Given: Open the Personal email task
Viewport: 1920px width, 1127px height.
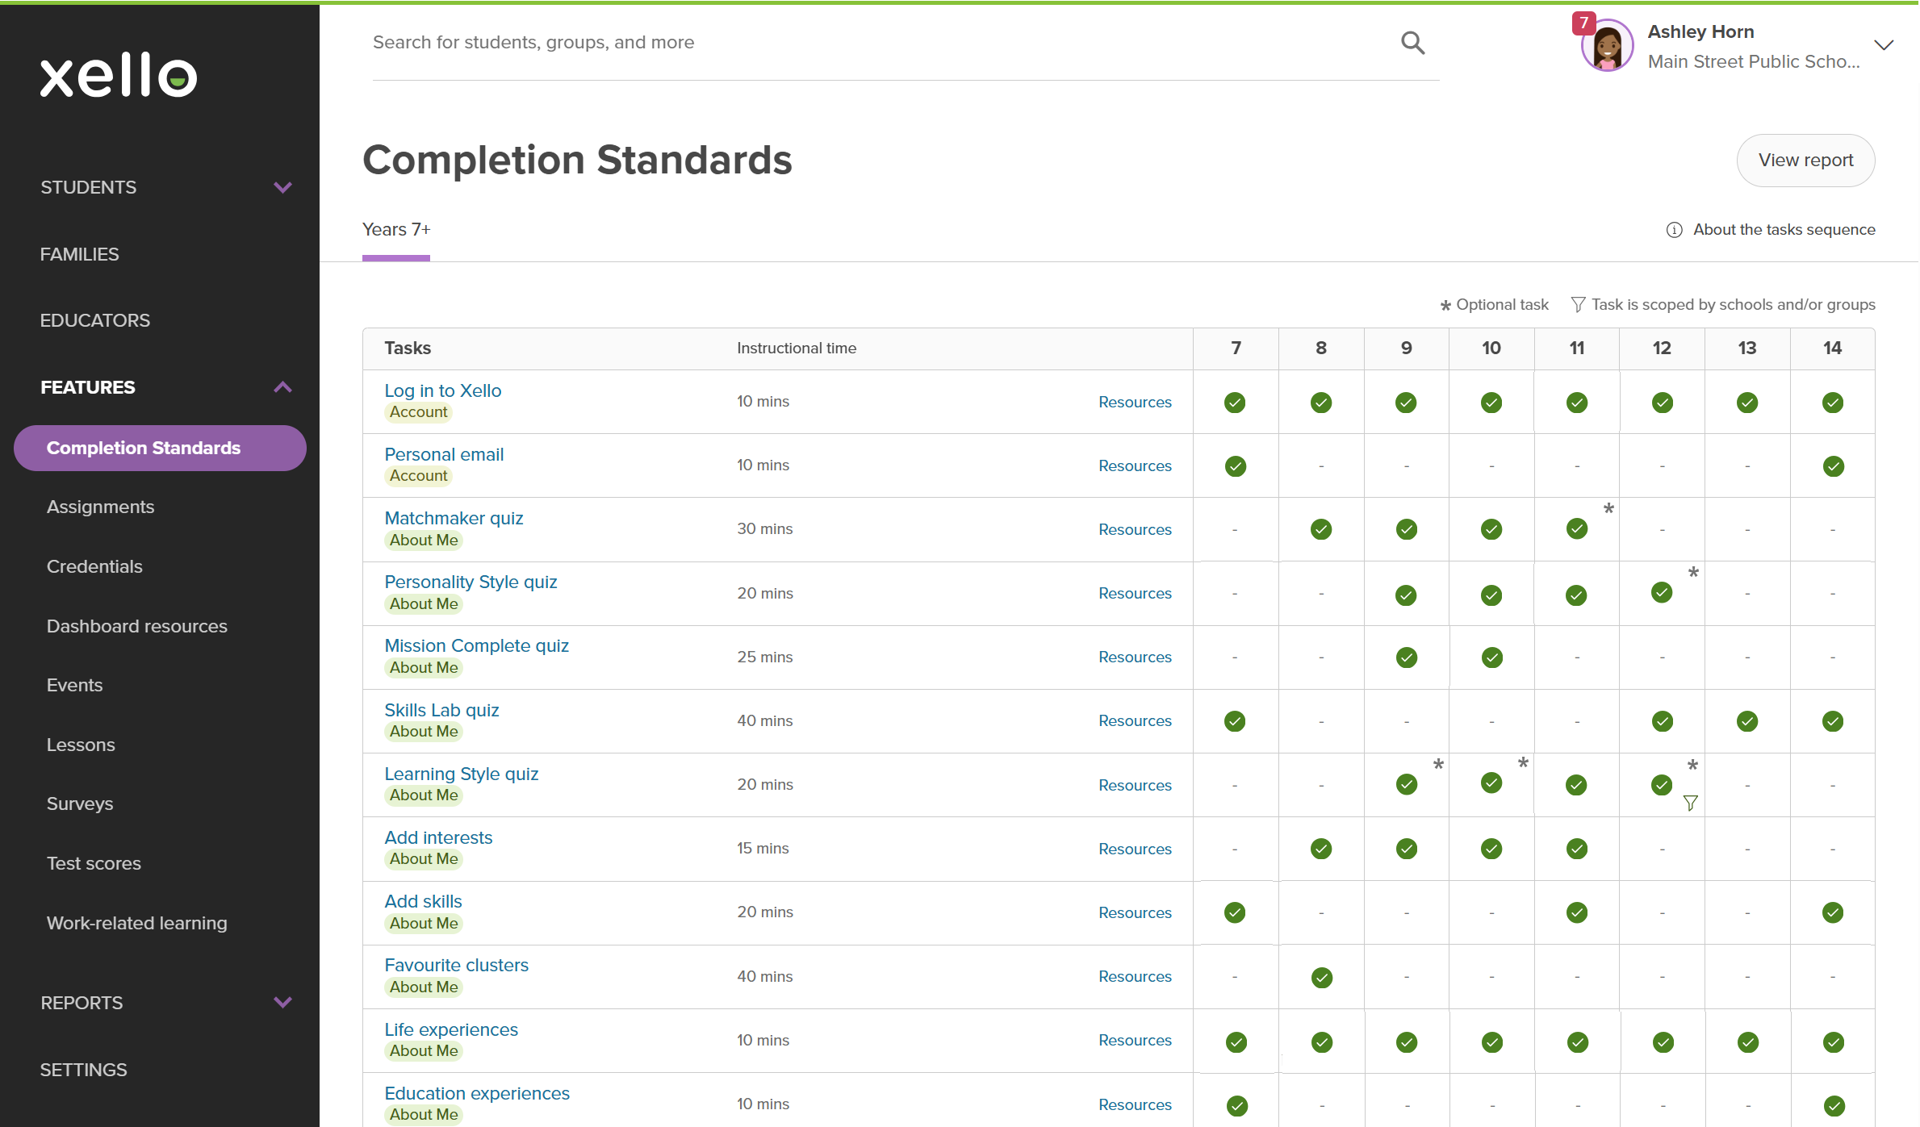Looking at the screenshot, I should coord(444,454).
